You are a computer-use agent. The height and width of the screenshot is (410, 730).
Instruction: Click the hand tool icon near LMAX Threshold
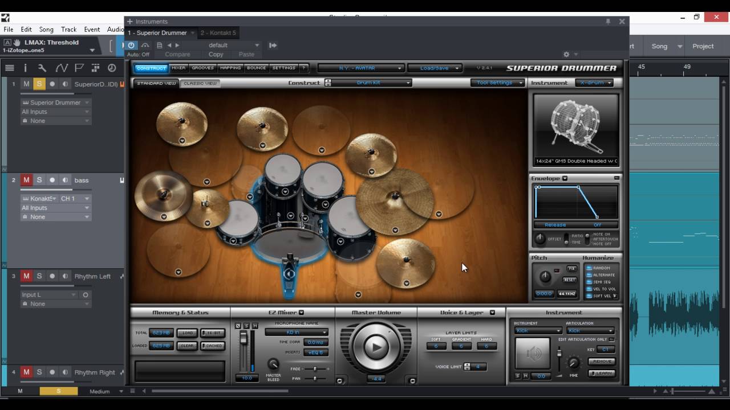click(17, 42)
